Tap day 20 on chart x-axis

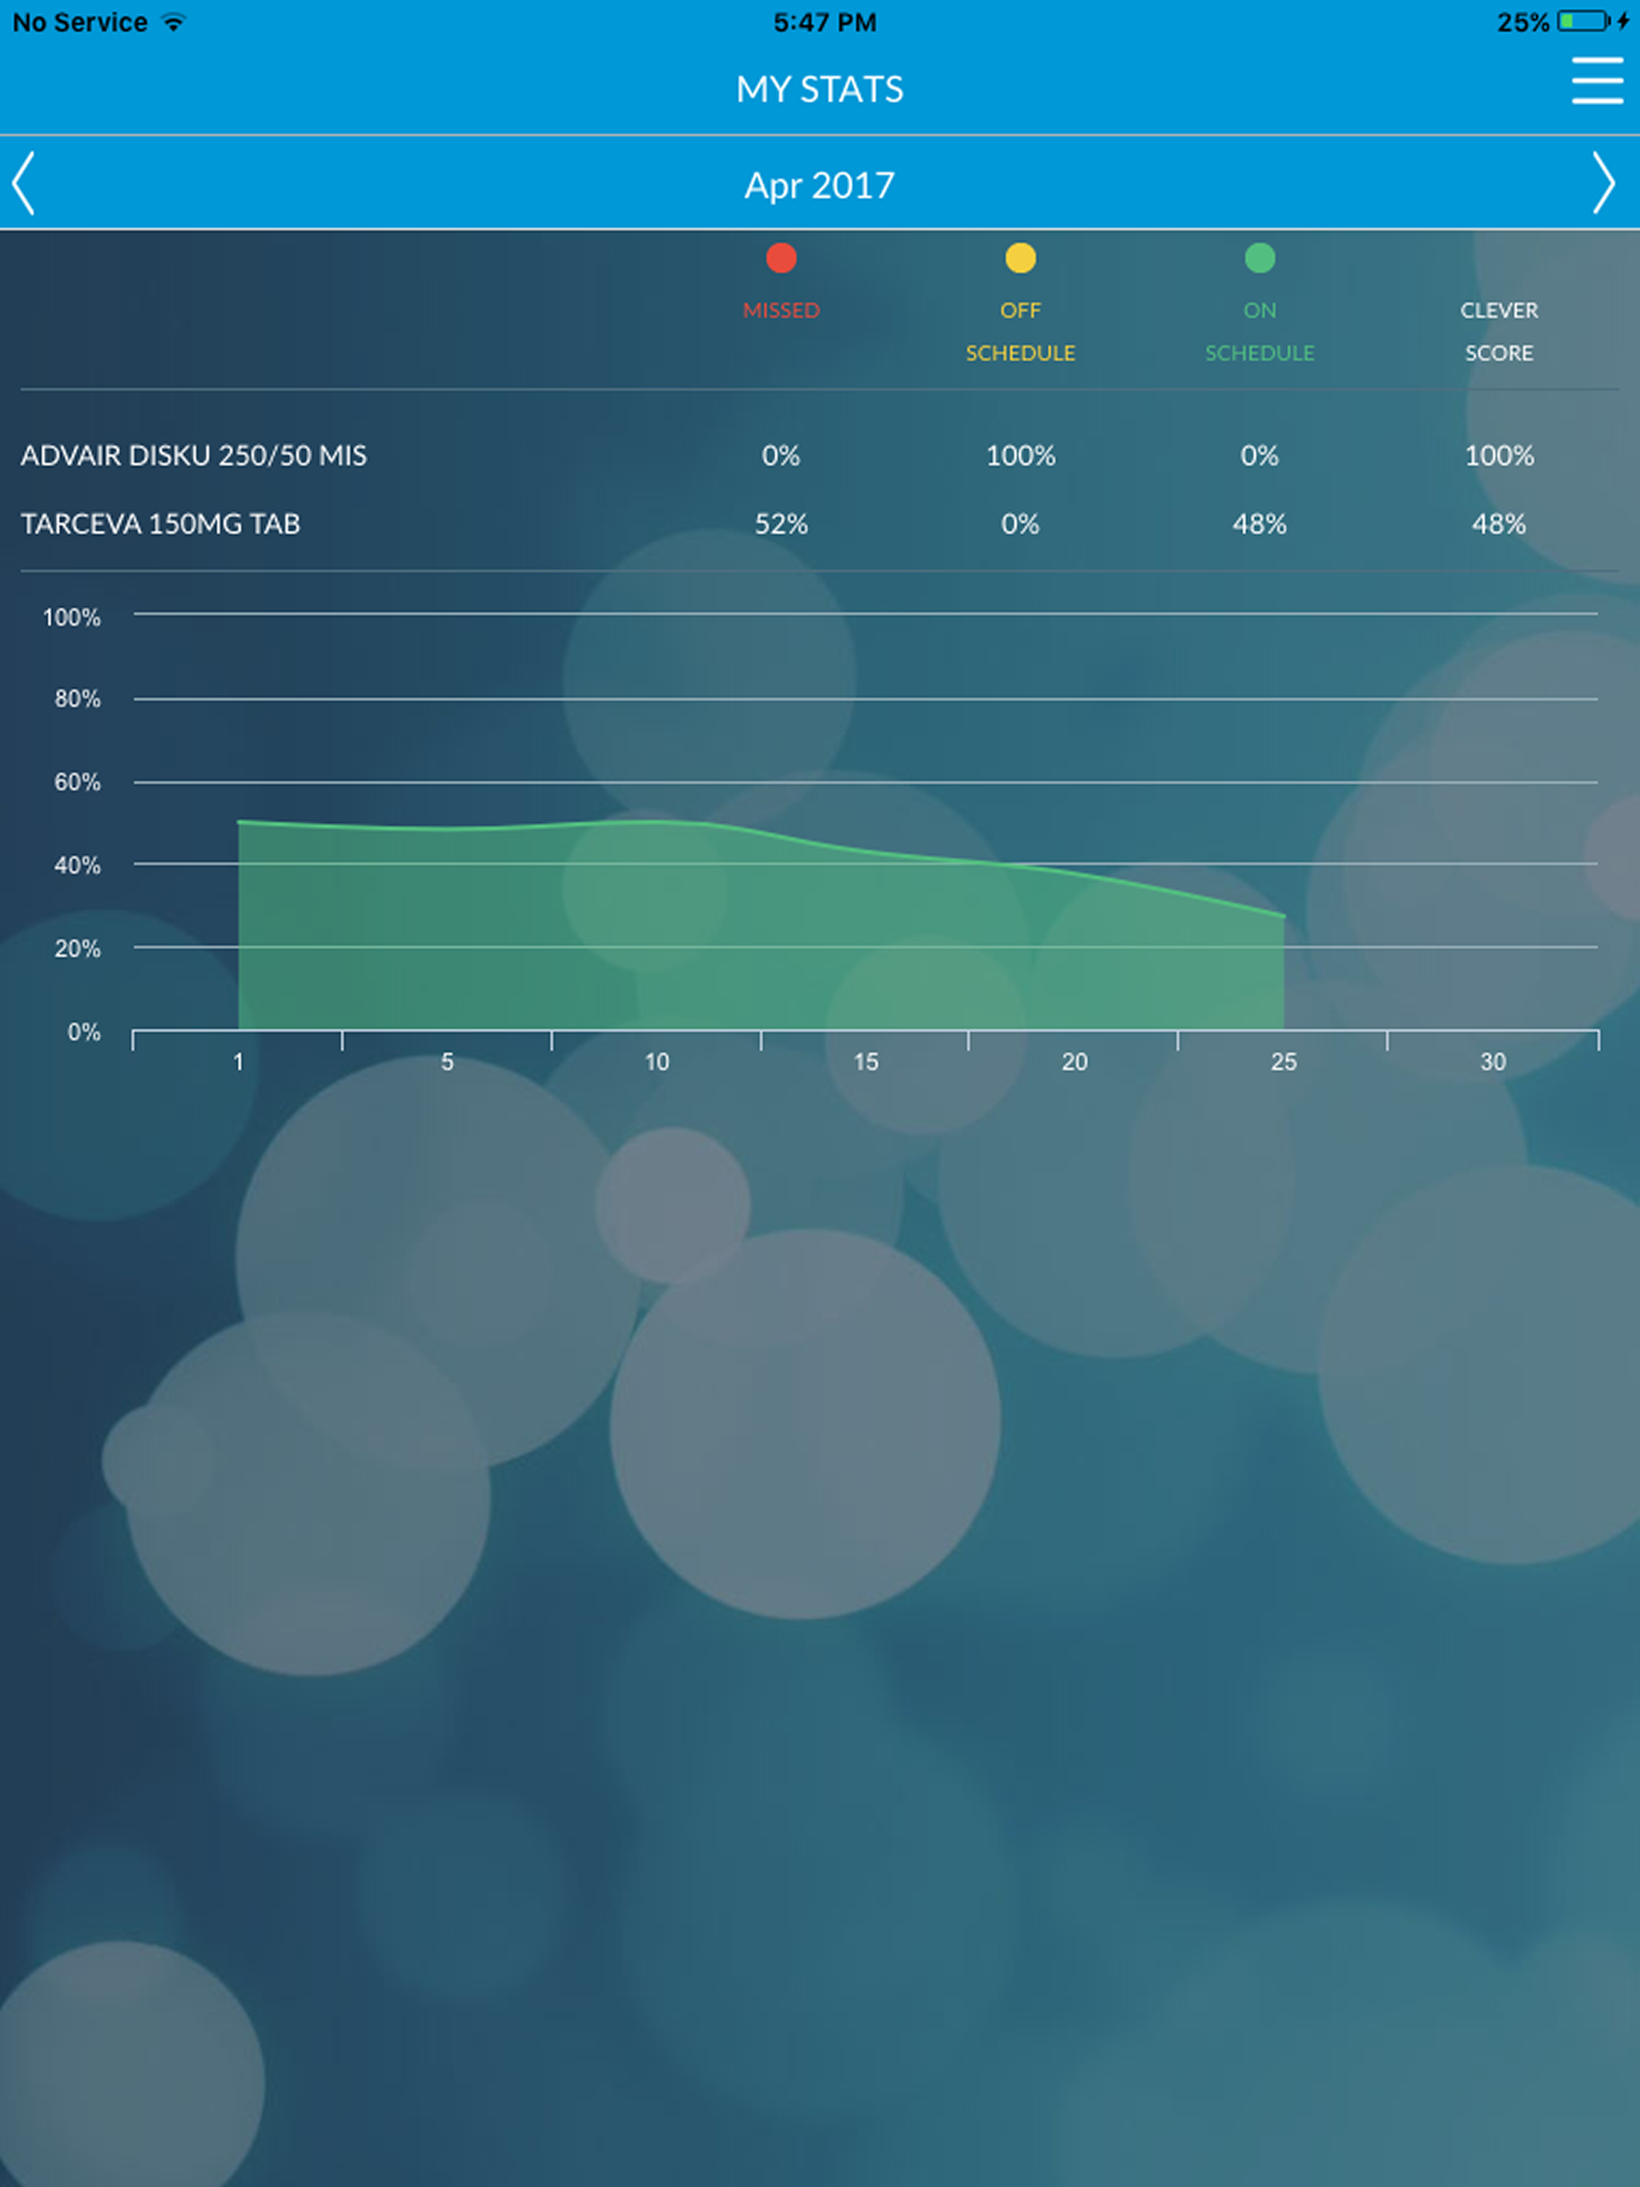(1074, 1061)
